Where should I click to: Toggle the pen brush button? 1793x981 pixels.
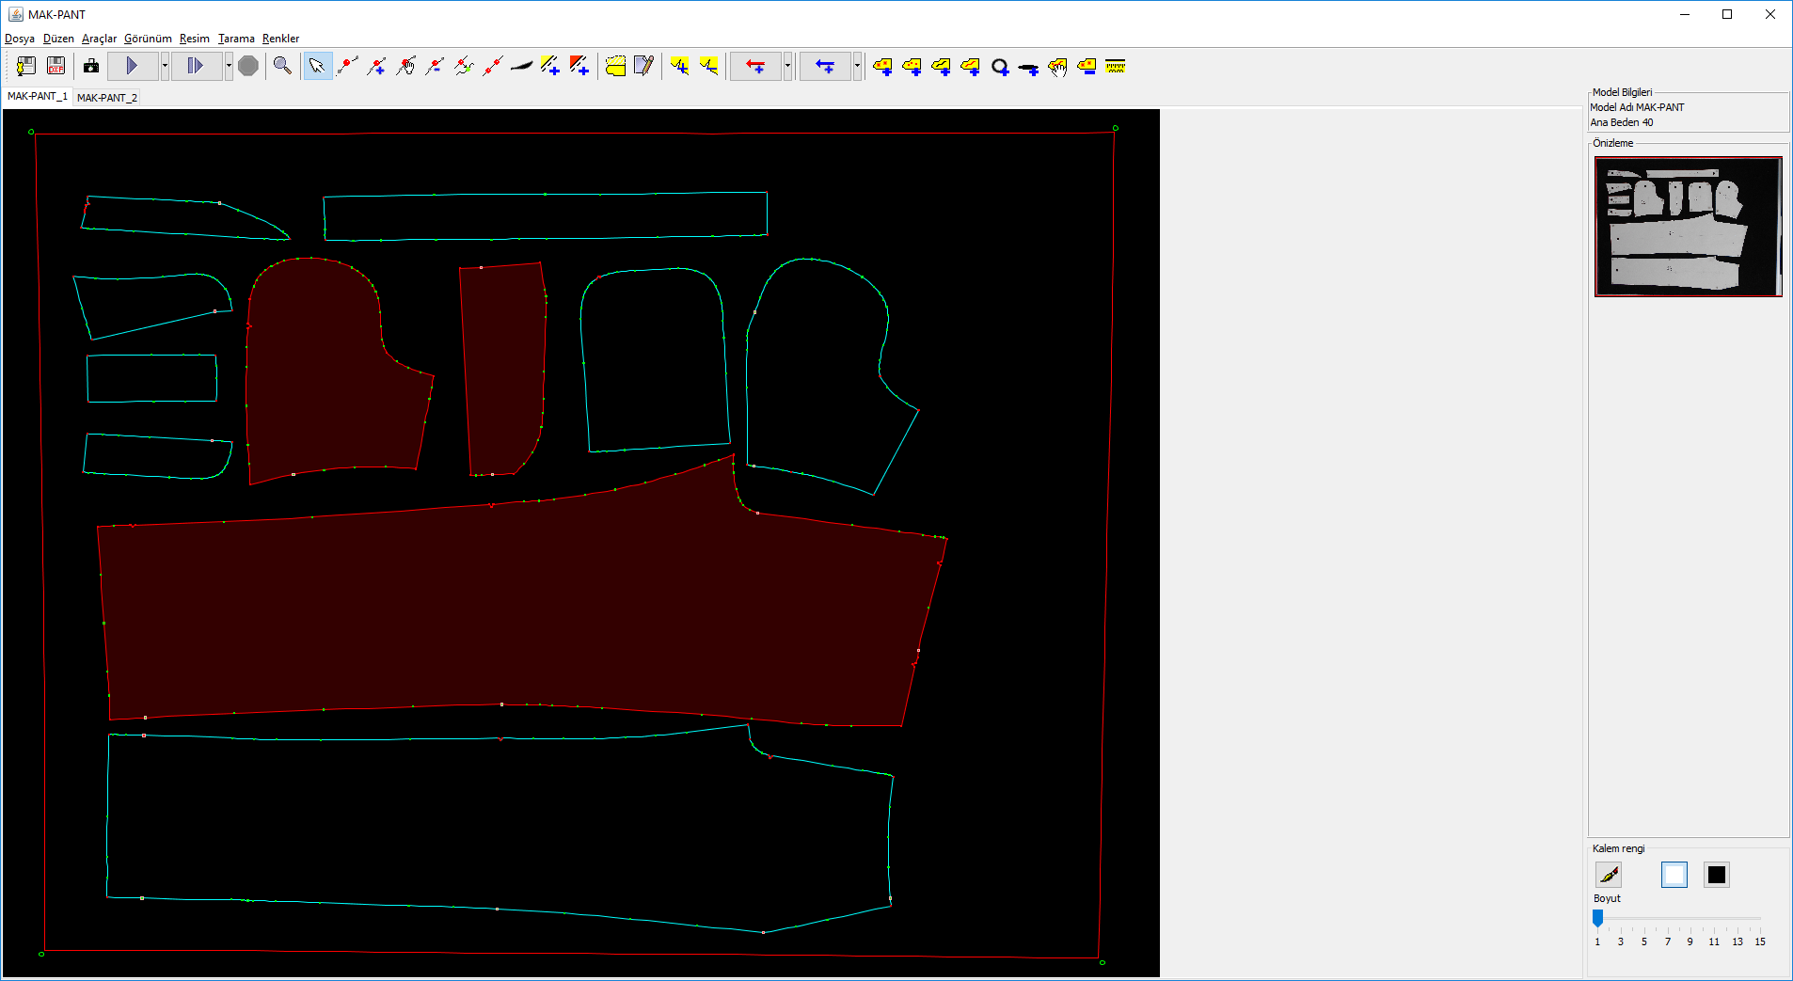tap(1609, 875)
